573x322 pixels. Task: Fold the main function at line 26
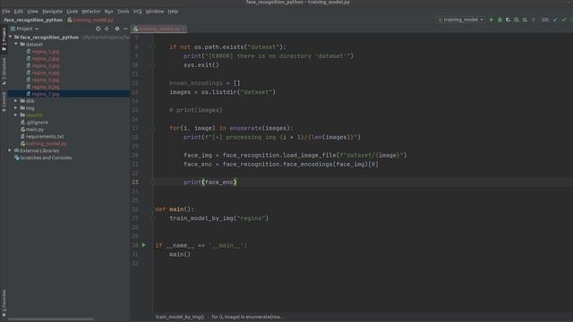[153, 209]
